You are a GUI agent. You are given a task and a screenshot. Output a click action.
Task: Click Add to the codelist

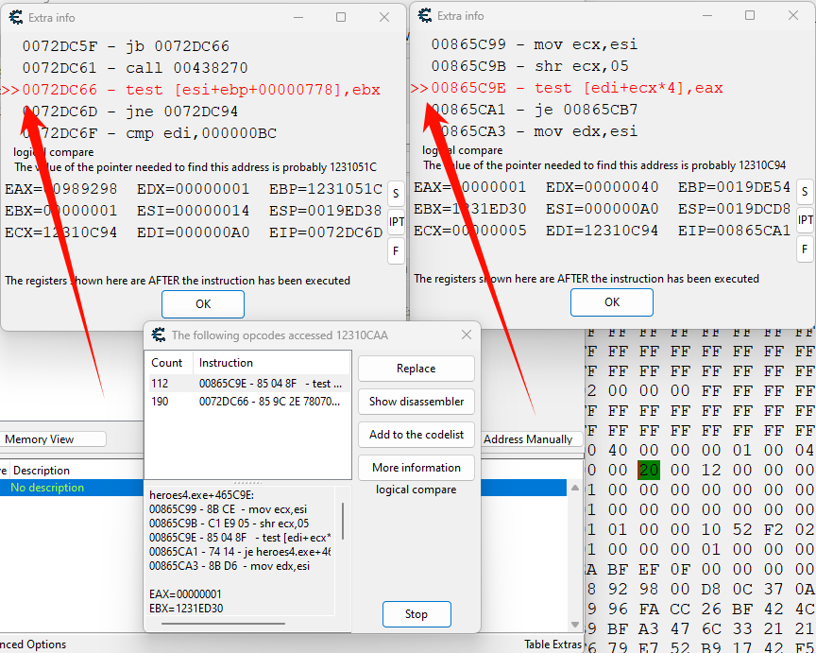(416, 435)
